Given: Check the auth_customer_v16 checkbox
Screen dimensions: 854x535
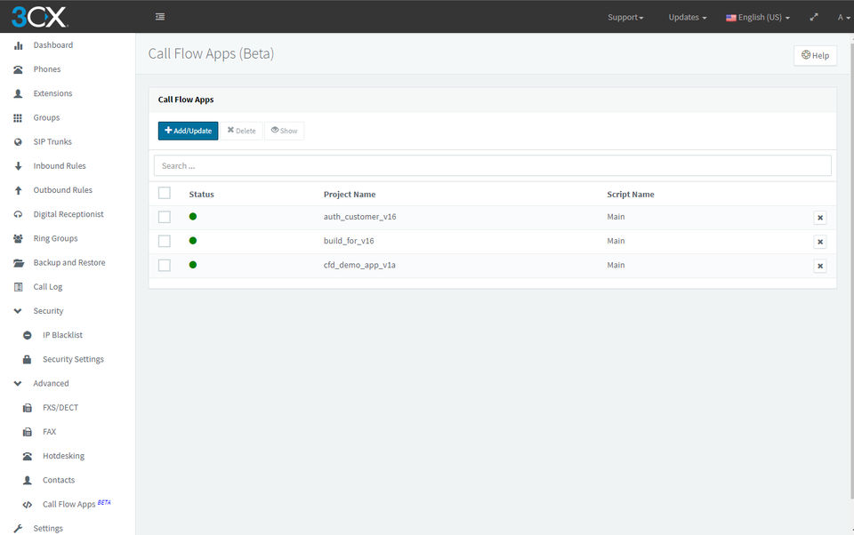Looking at the screenshot, I should point(164,217).
